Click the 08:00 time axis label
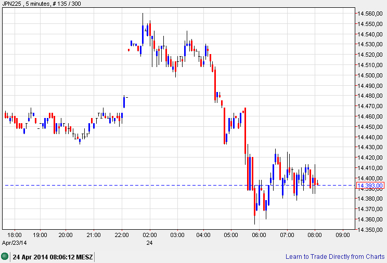 pos(315,235)
